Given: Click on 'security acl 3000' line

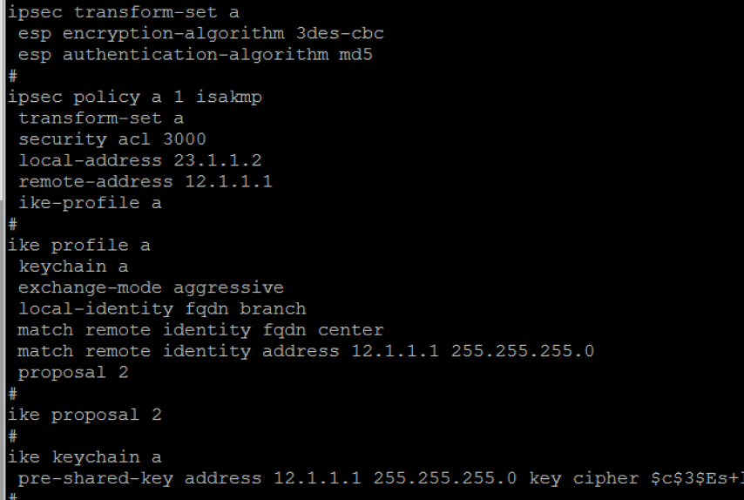Looking at the screenshot, I should (x=112, y=139).
